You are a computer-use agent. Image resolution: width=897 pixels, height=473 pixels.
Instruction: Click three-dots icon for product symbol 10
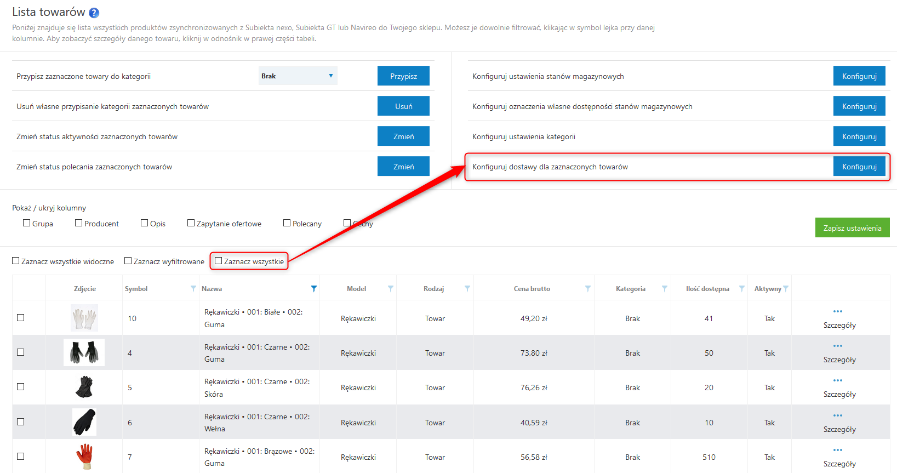[837, 312]
